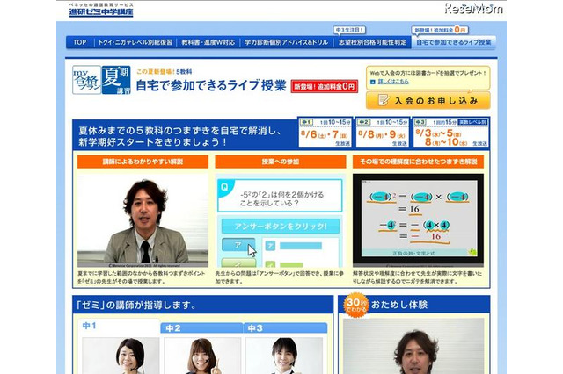Click その場での理解度に合わせたつまずき解説 header
The image size is (563, 374).
click(x=418, y=162)
